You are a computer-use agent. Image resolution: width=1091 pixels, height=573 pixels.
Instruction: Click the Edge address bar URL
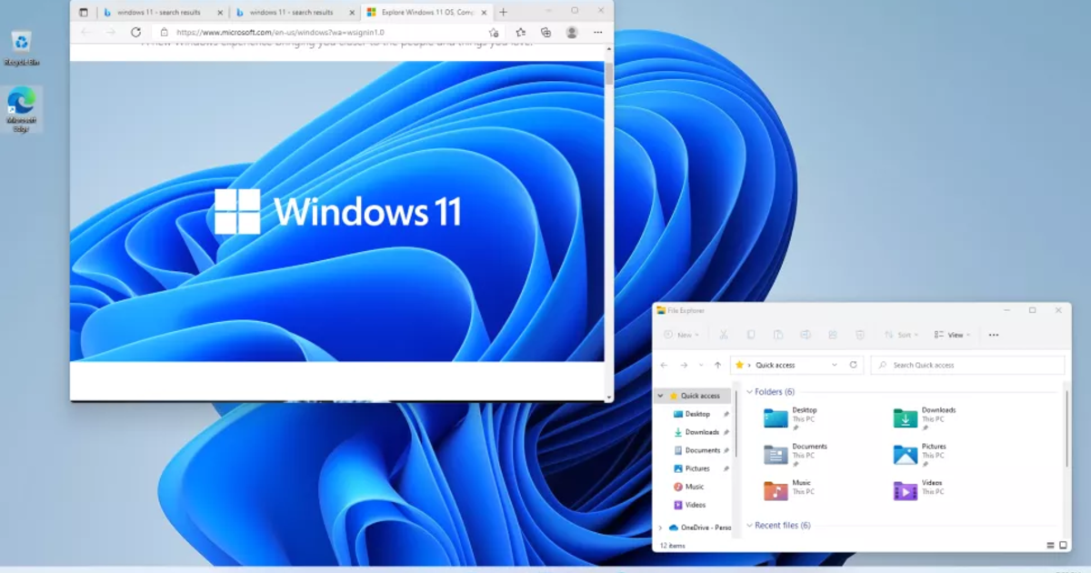coord(280,32)
